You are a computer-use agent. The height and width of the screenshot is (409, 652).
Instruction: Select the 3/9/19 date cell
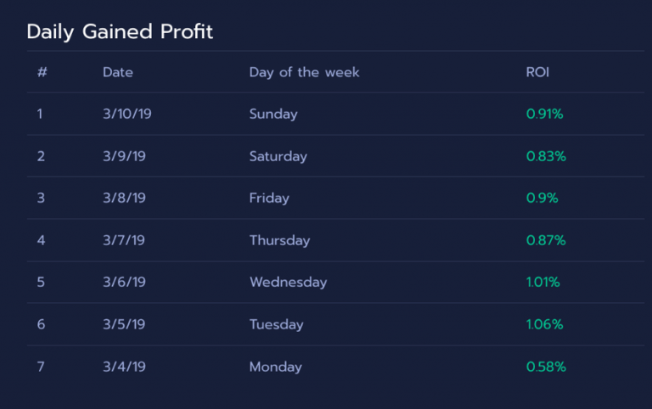124,156
